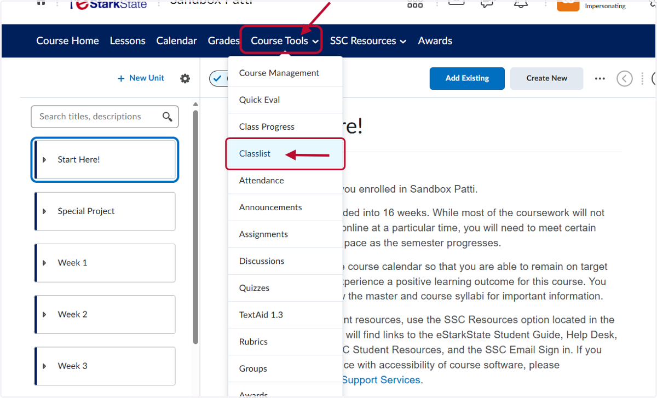Image resolution: width=657 pixels, height=398 pixels.
Task: Click into the Search titles field
Action: pos(105,117)
